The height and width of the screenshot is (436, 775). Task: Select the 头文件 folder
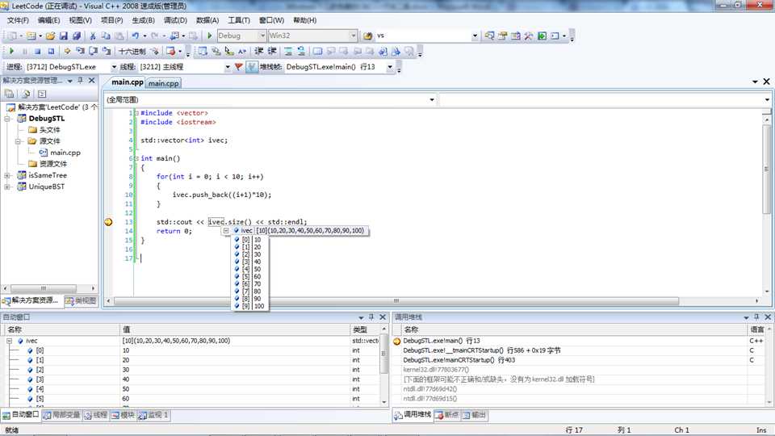coord(49,130)
